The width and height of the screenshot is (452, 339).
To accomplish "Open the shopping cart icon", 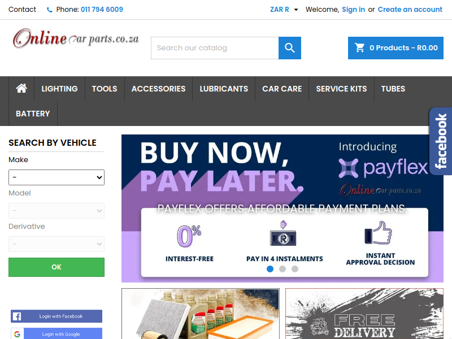I will tap(359, 48).
